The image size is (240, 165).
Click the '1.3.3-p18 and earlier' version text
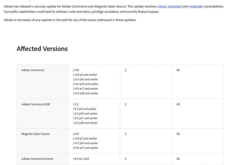pyautogui.click(x=85, y=123)
